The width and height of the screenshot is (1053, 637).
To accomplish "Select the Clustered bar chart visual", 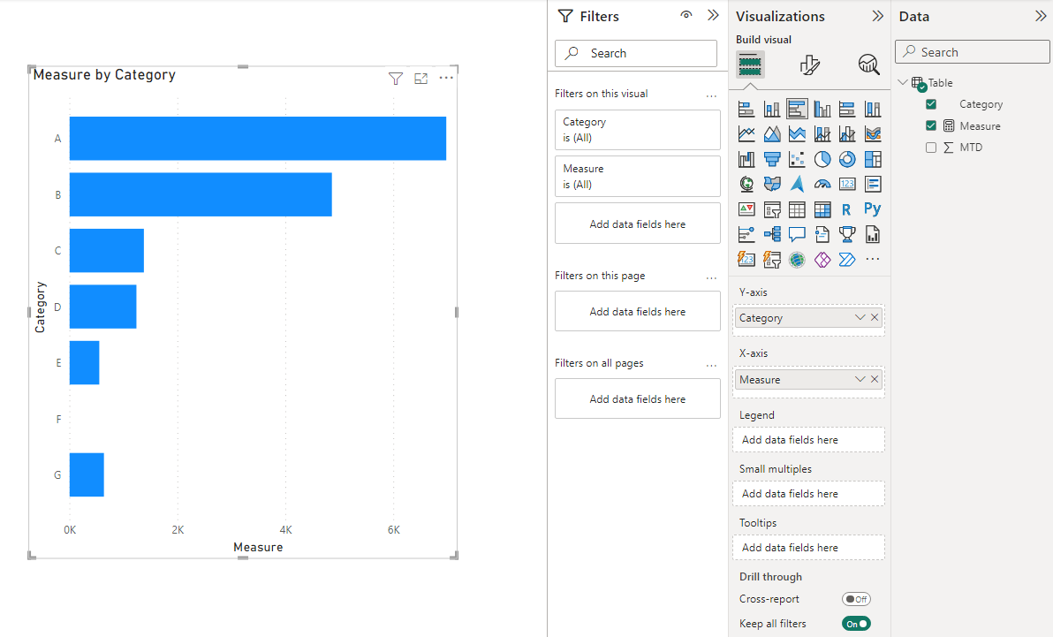I will tap(797, 109).
